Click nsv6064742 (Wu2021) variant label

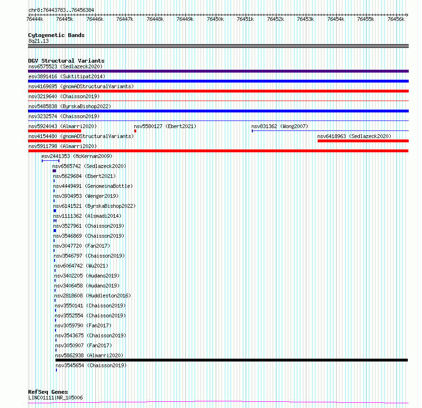pyautogui.click(x=81, y=266)
